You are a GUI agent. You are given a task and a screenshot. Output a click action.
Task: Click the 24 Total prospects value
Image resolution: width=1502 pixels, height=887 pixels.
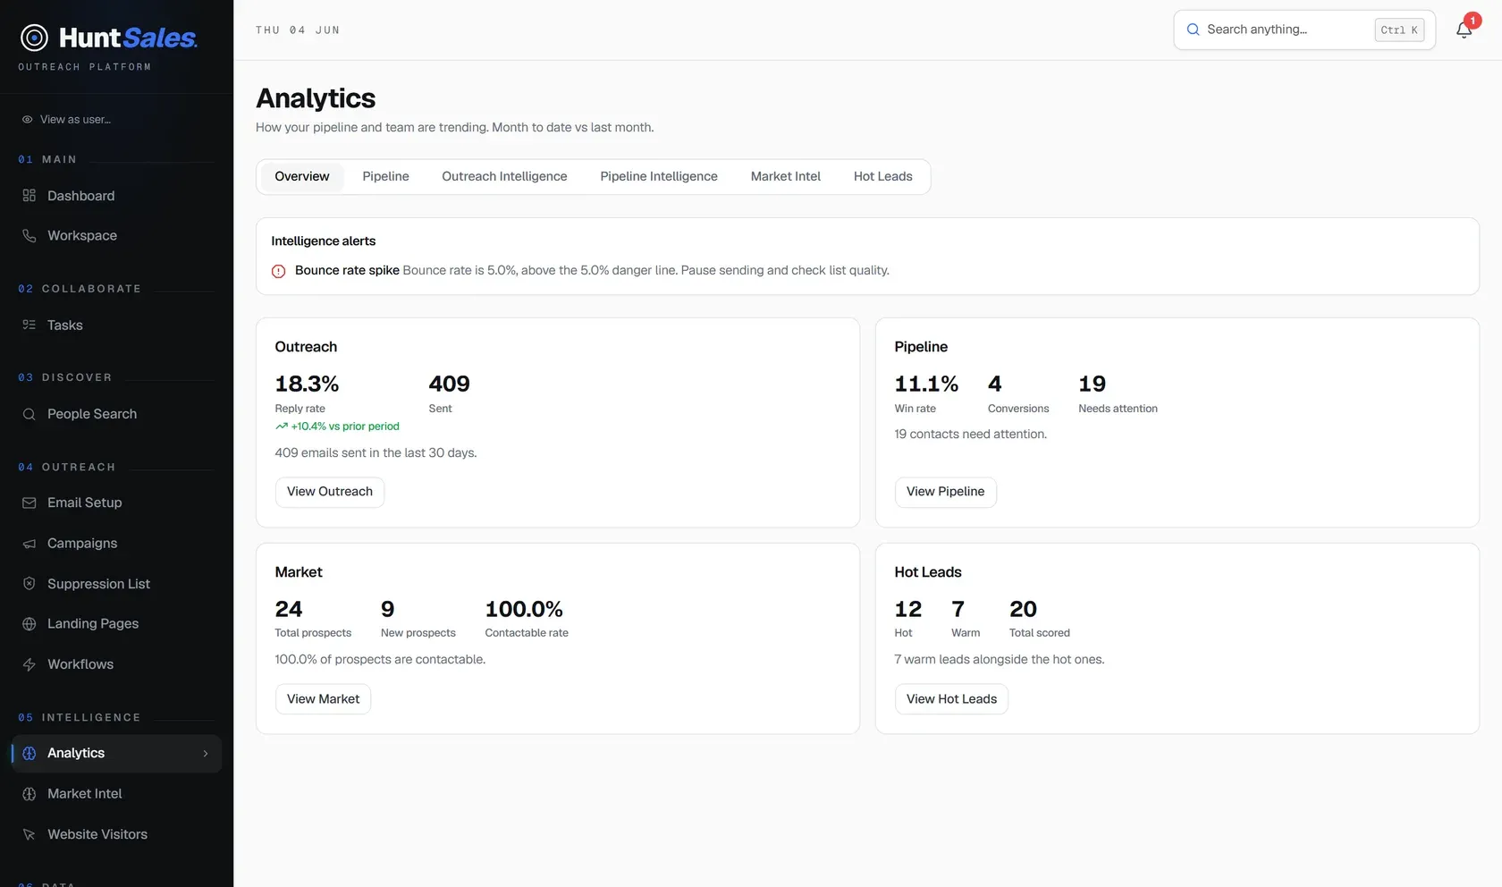(x=289, y=610)
